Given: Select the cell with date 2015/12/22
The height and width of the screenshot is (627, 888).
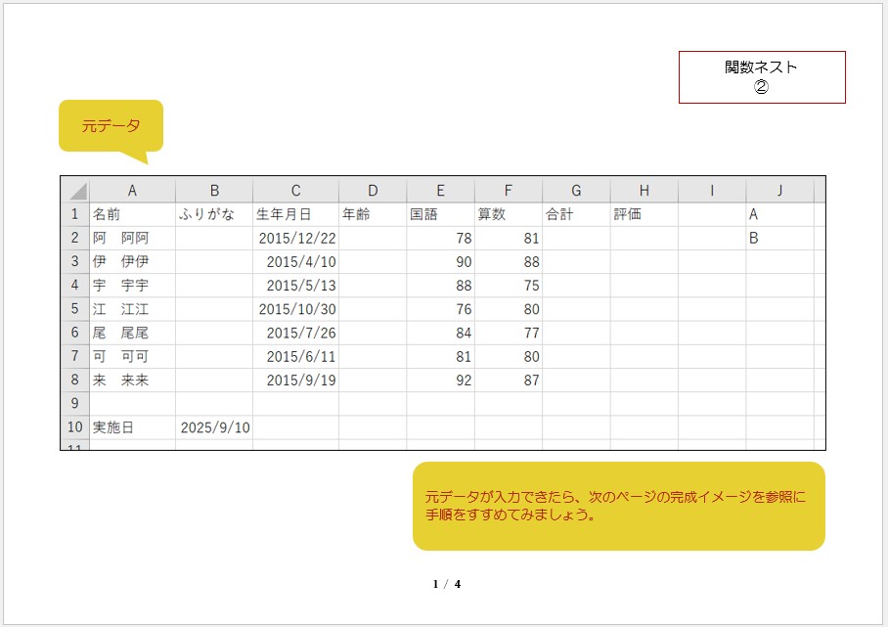Looking at the screenshot, I should (295, 238).
